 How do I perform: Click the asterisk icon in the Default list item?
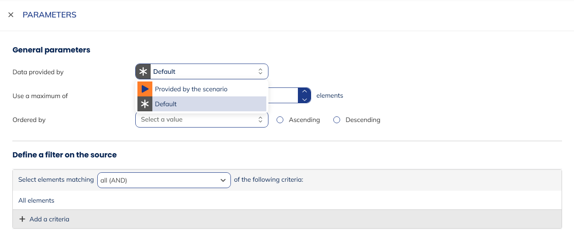coord(145,104)
